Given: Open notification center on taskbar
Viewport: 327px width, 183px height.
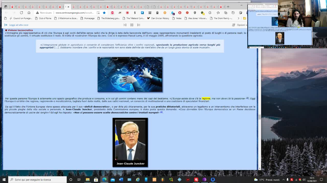Looking at the screenshot, I should coord(322,180).
